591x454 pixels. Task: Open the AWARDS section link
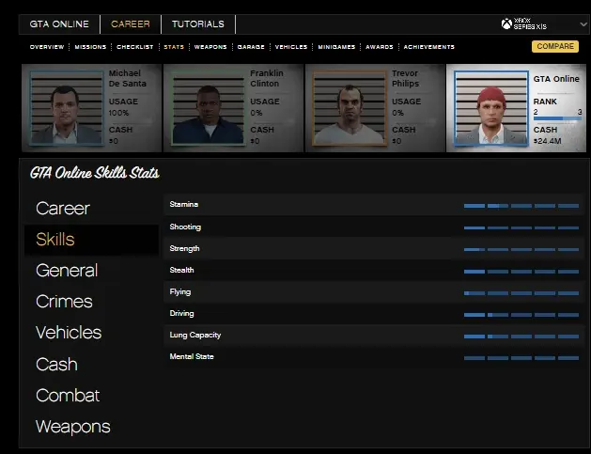[379, 47]
